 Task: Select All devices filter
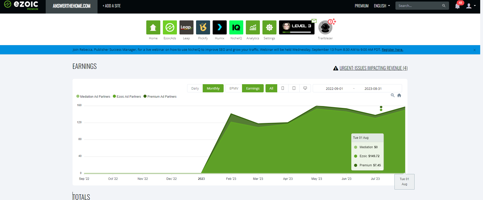point(271,88)
